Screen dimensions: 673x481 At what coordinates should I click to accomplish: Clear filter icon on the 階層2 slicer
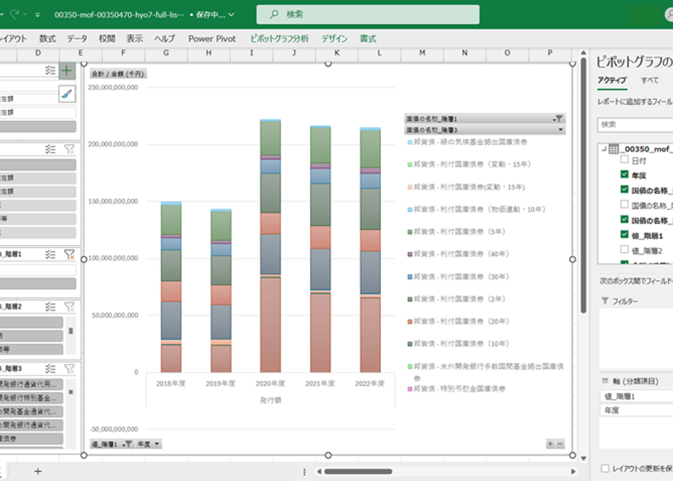[69, 307]
